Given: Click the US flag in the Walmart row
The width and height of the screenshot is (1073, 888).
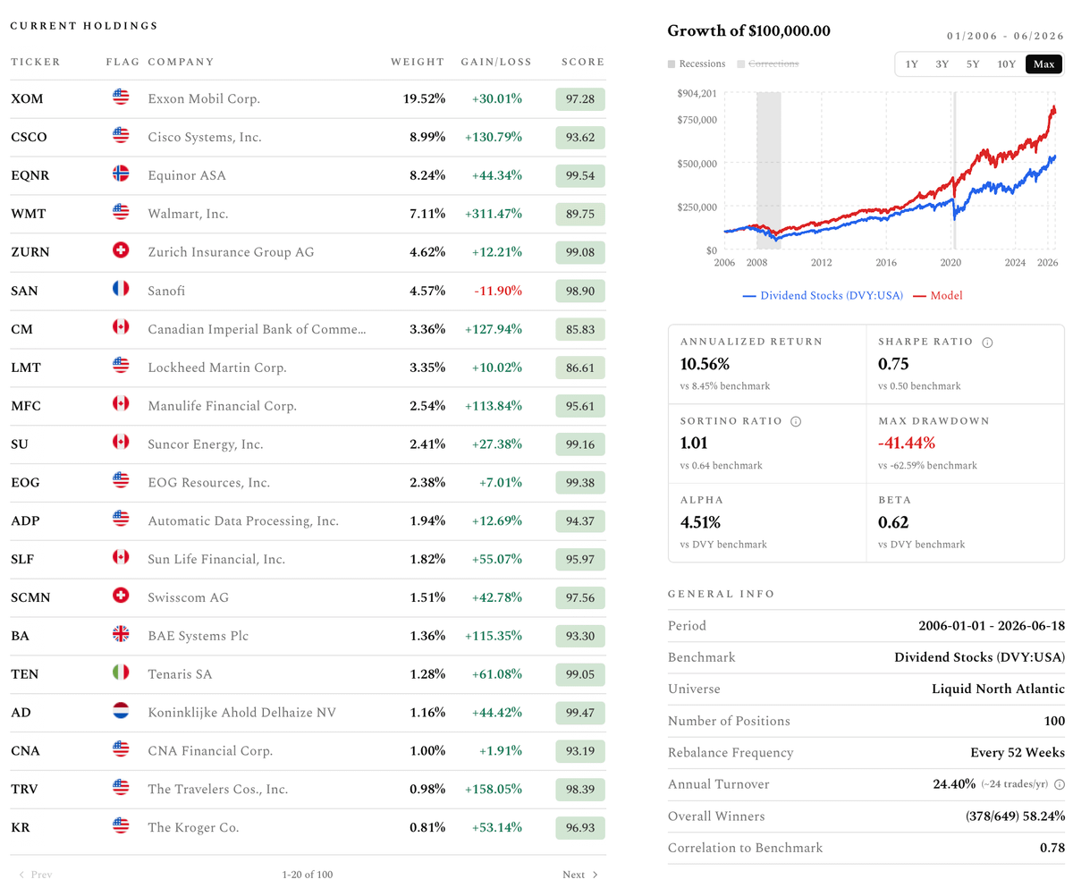Looking at the screenshot, I should (x=121, y=213).
